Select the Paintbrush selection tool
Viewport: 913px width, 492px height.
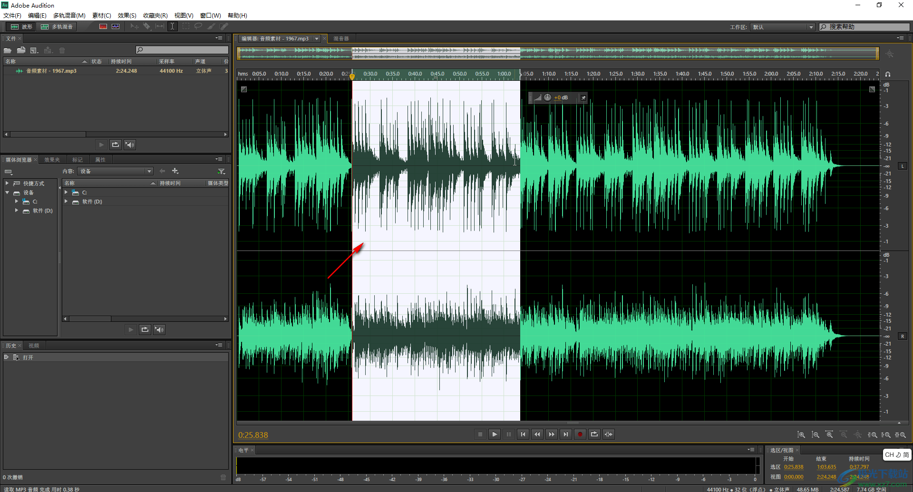211,27
